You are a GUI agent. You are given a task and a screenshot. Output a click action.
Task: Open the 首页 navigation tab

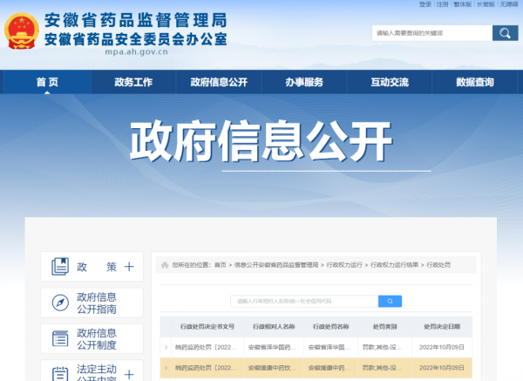point(47,83)
